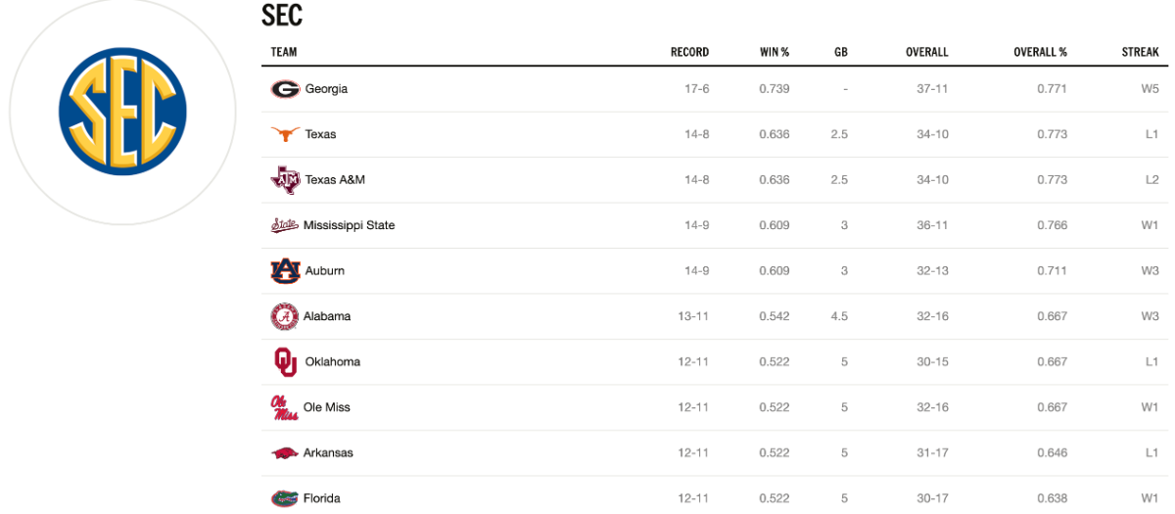This screenshot has height=514, width=1175.
Task: Sort by the RECORD column header
Action: click(689, 52)
